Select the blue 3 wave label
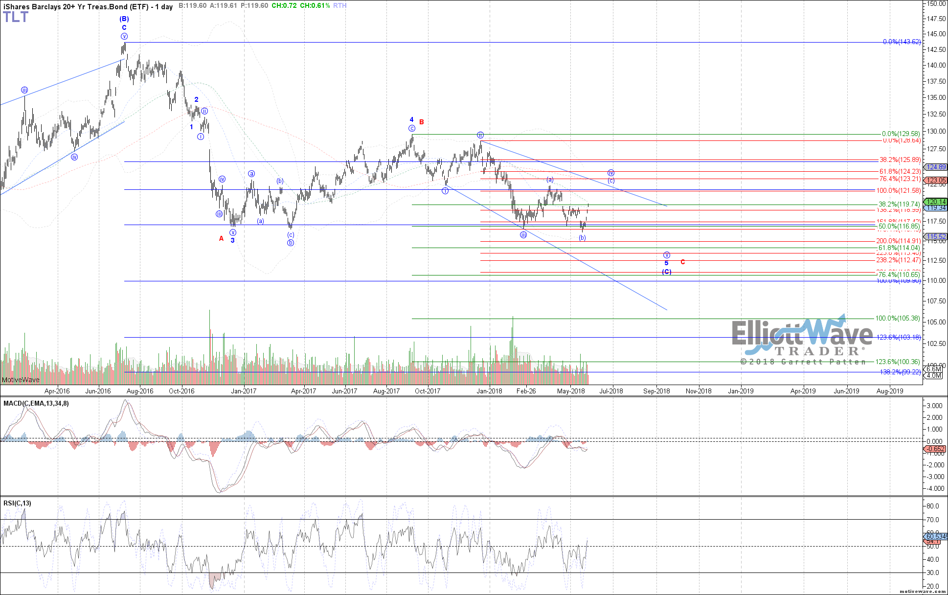Screen dimensions: 948x595 tap(233, 241)
